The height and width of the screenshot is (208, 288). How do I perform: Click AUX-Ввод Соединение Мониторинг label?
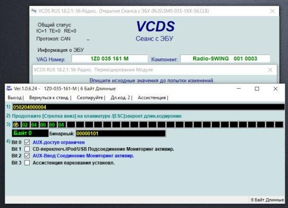(83, 156)
